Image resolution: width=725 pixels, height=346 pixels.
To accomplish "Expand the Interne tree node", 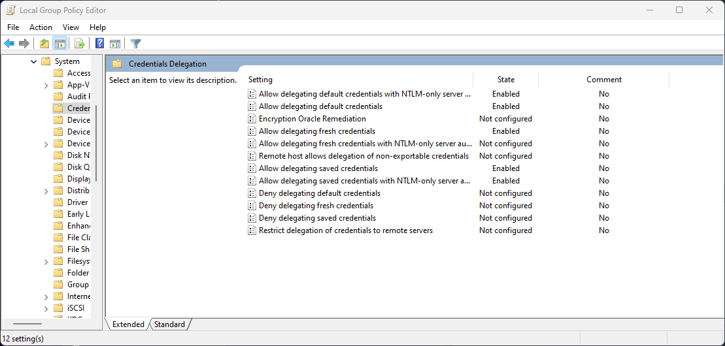I will click(x=46, y=296).
